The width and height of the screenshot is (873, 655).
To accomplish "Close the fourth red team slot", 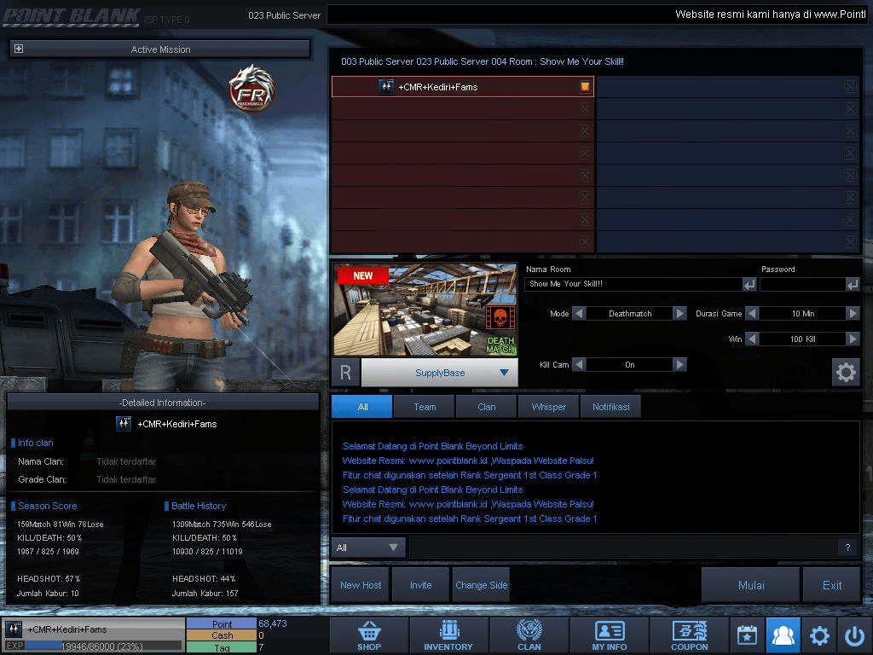I will point(585,154).
